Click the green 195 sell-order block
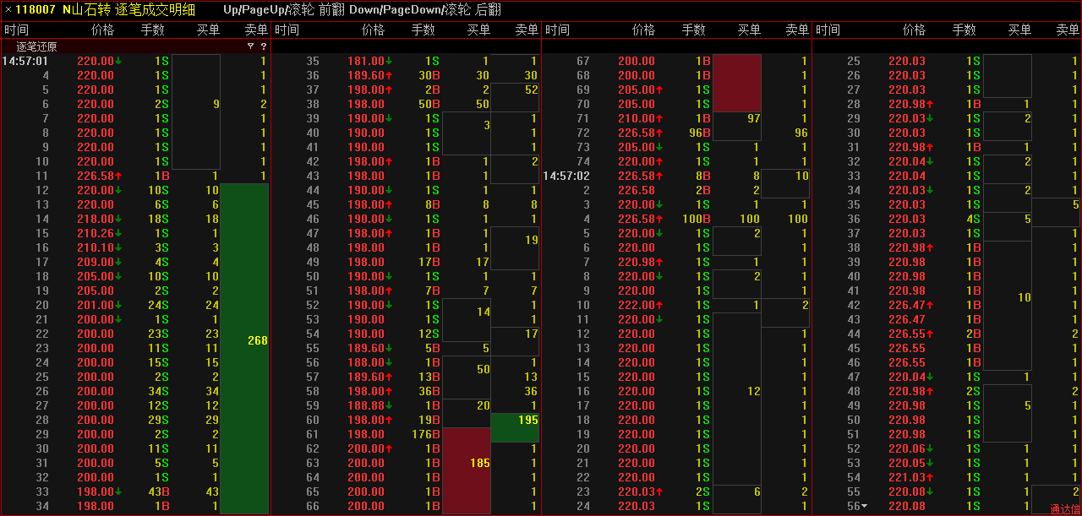Screen dimensions: 1082x516 (515, 427)
